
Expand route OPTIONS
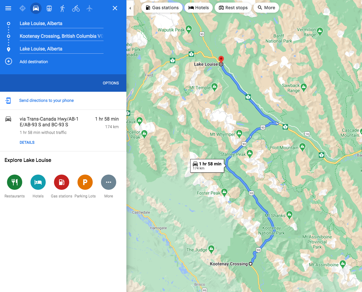pyautogui.click(x=111, y=83)
